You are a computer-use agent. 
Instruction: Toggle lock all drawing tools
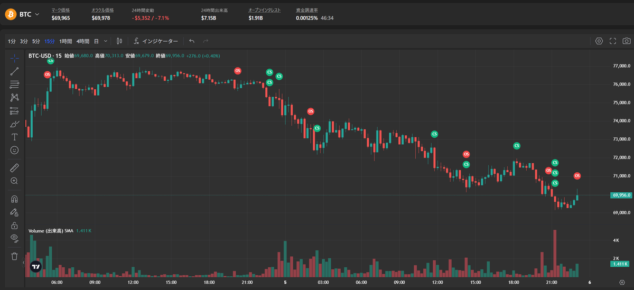point(14,226)
